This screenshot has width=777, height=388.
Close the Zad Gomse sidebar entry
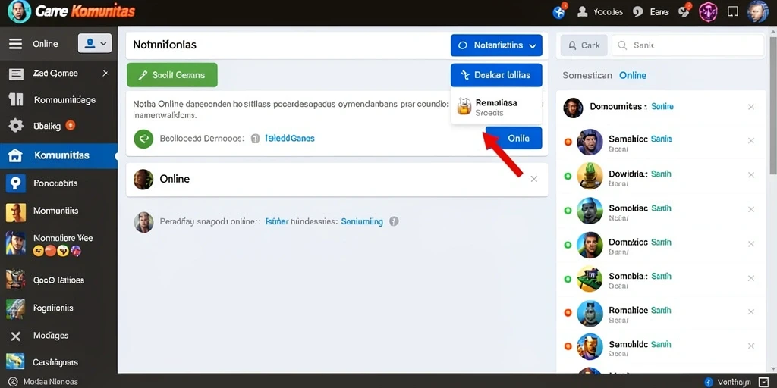(x=105, y=74)
